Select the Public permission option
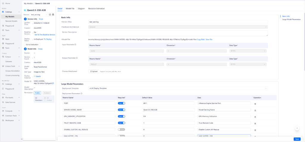 point(38,93)
